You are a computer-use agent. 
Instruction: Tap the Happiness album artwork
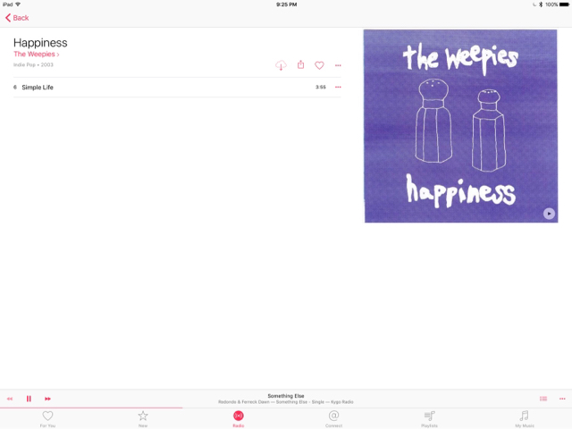461,126
